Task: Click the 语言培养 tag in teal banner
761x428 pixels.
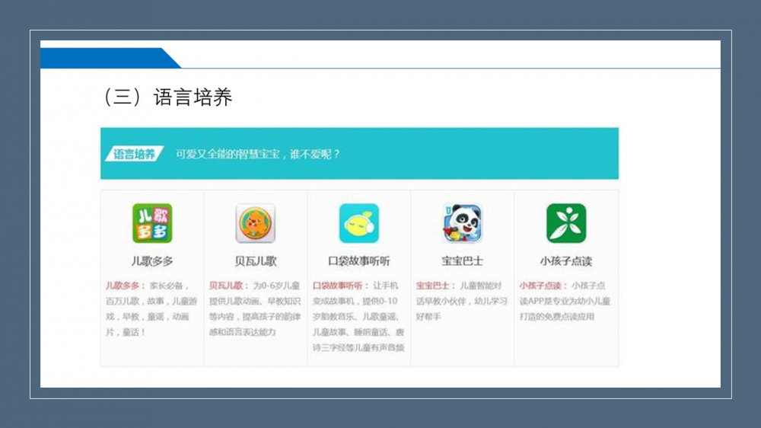Action: point(133,154)
